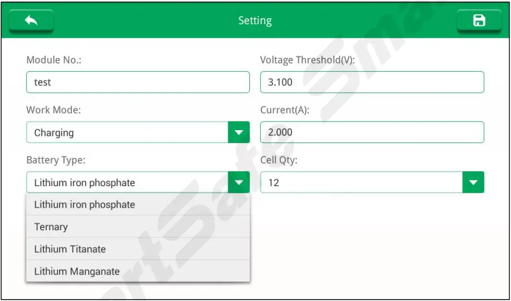Click the Current(A) input field
This screenshot has width=511, height=301.
click(x=372, y=133)
